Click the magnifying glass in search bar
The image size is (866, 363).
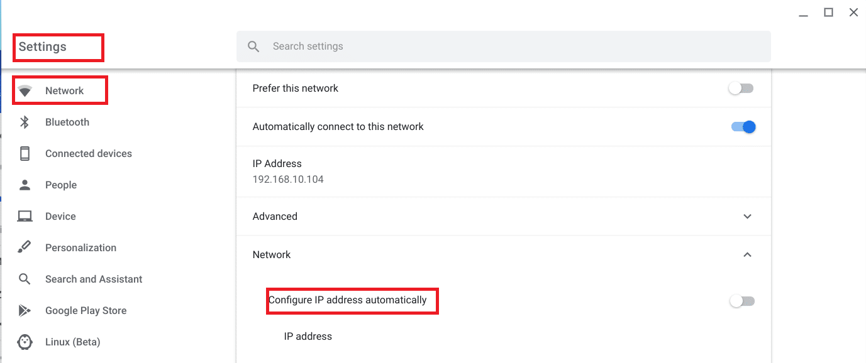click(x=253, y=46)
